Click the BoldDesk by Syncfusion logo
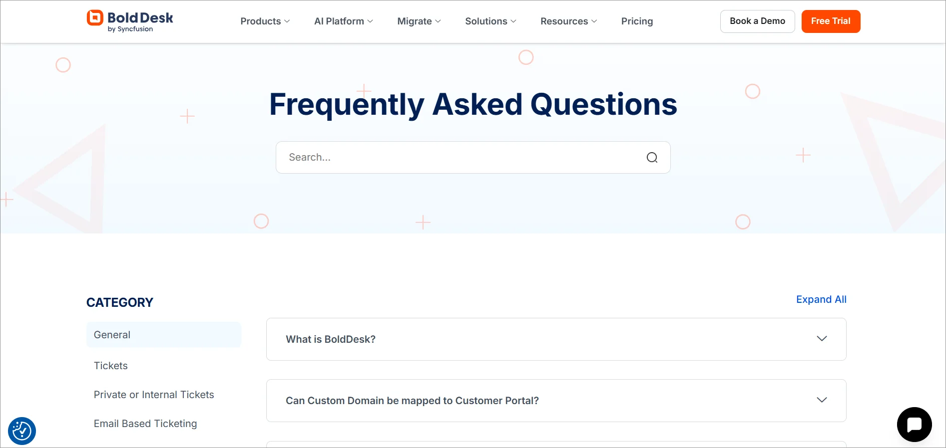The image size is (946, 448). click(x=130, y=21)
